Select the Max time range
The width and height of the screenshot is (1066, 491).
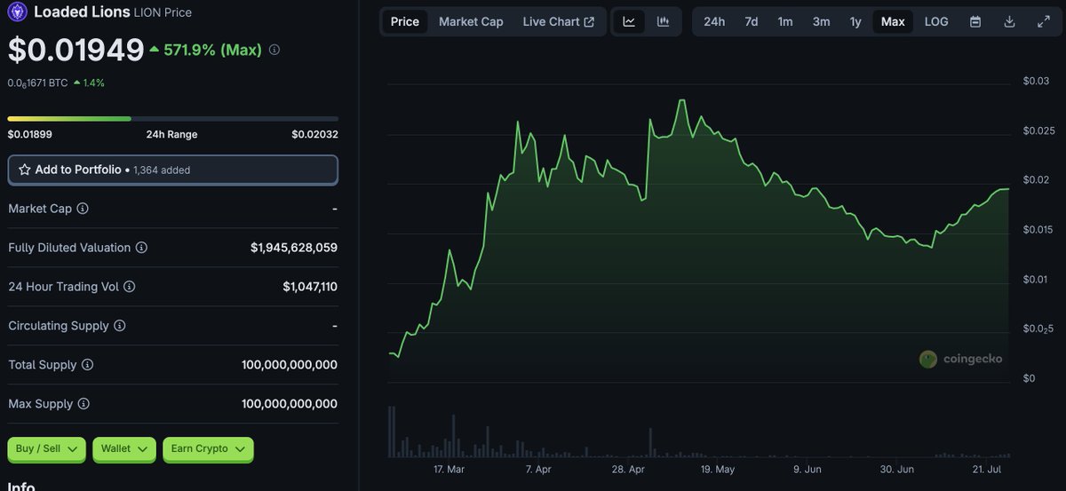point(893,21)
